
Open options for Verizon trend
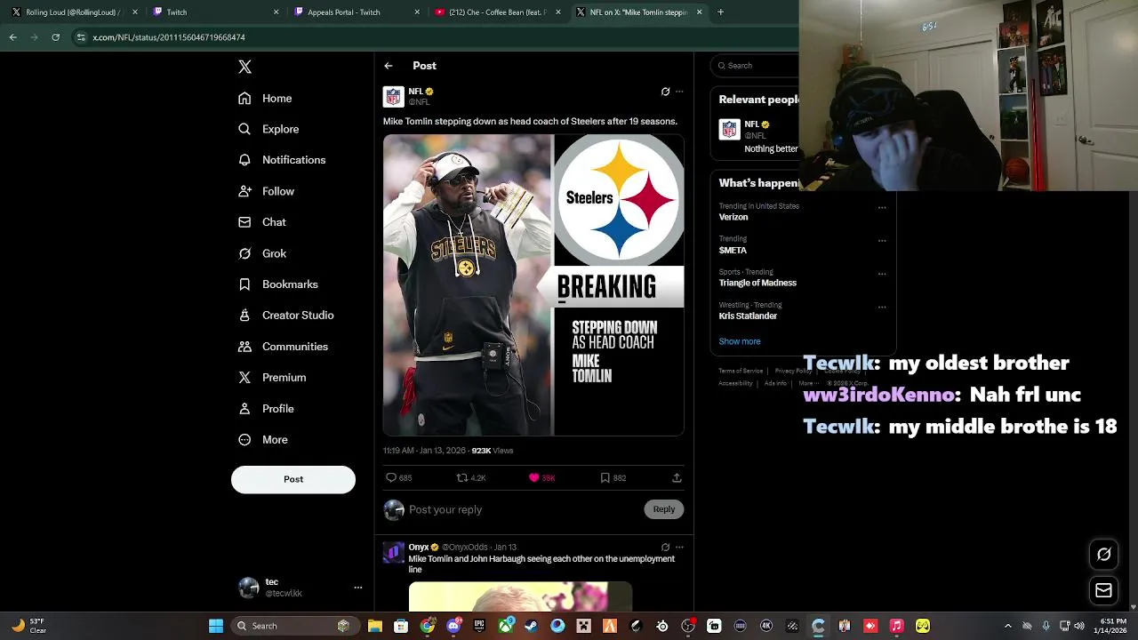pos(882,207)
